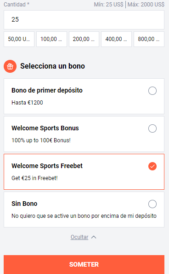Select the 800,00 preset amount
Viewport: 169px width, 274px height.
(149, 39)
